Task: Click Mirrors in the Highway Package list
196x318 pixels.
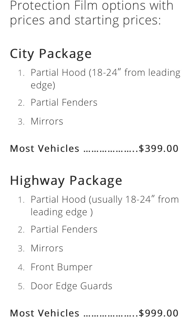Action: click(47, 248)
